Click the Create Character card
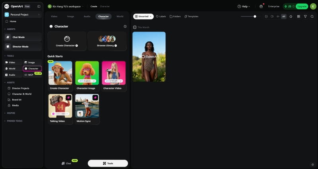The image size is (318, 169). point(67,41)
